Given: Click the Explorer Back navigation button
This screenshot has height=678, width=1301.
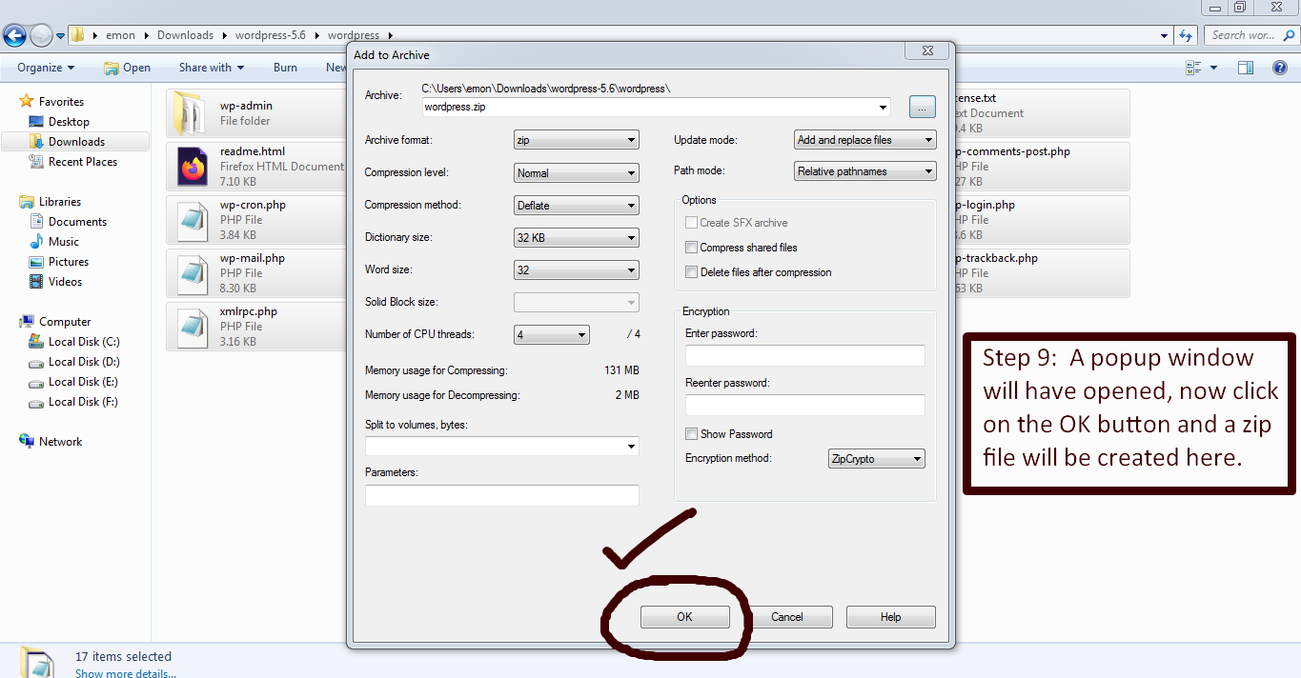Looking at the screenshot, I should 14,36.
